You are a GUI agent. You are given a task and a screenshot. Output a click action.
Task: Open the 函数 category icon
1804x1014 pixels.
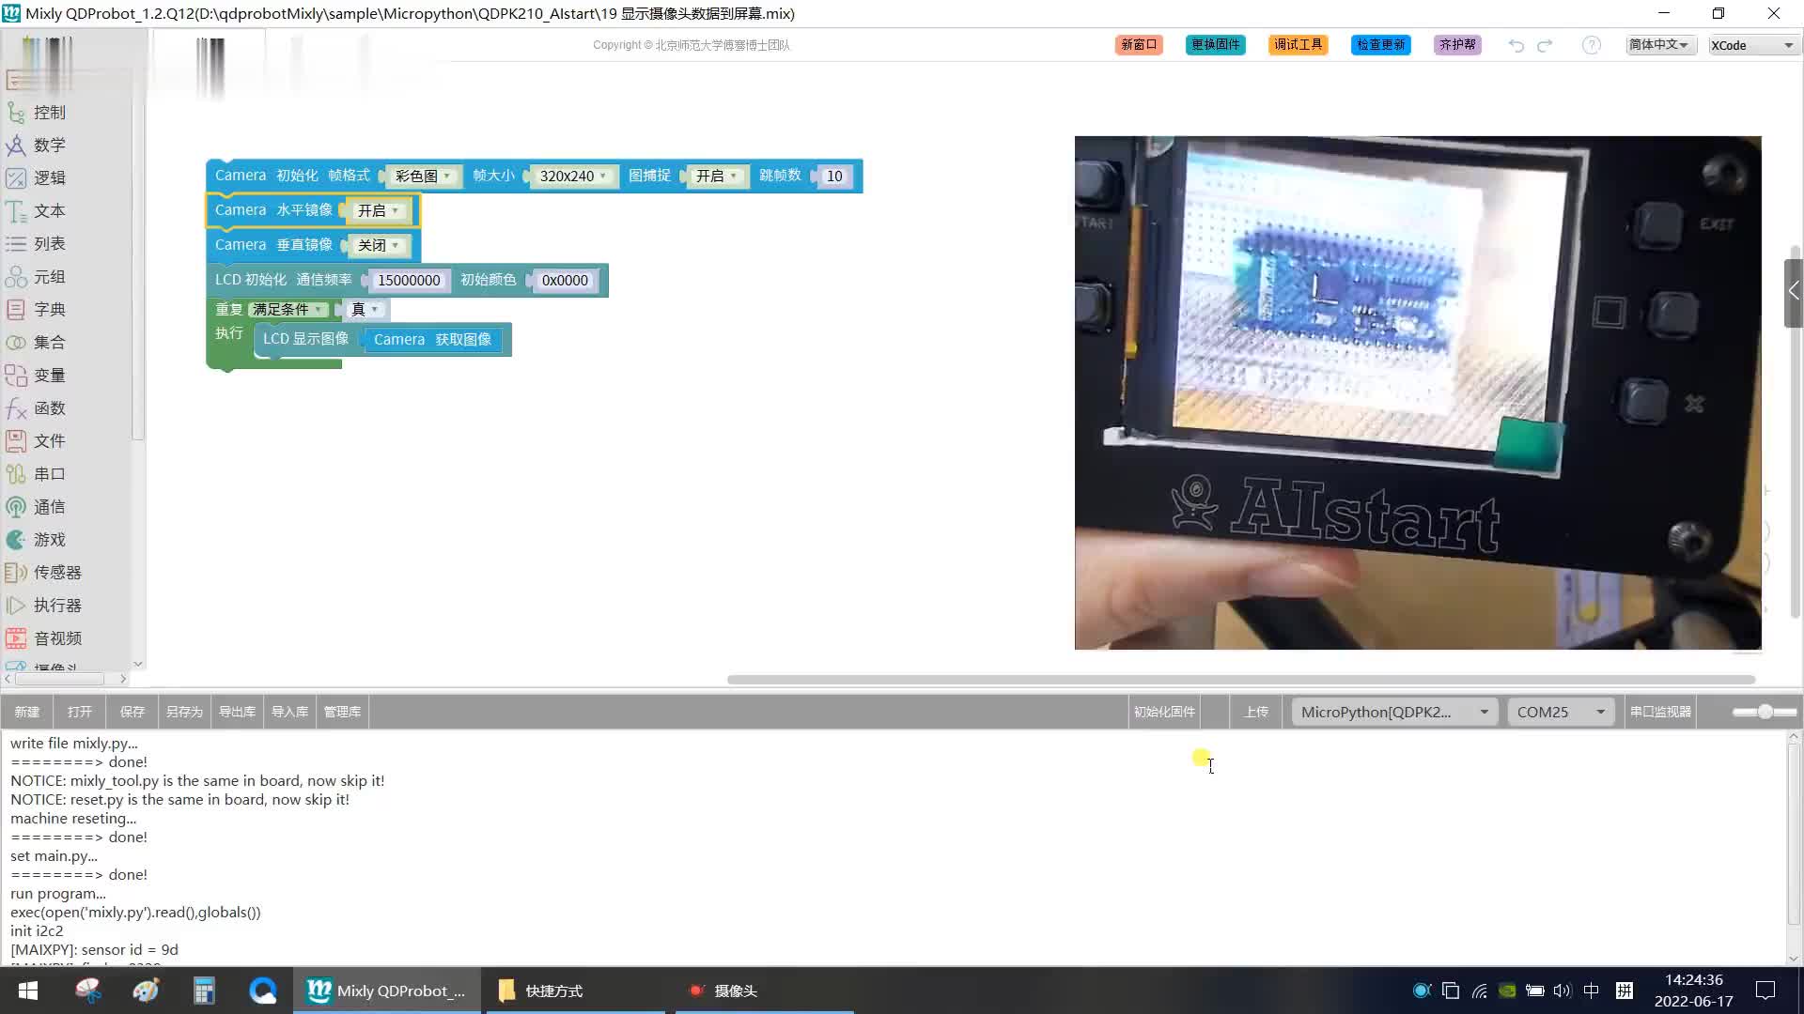16,408
